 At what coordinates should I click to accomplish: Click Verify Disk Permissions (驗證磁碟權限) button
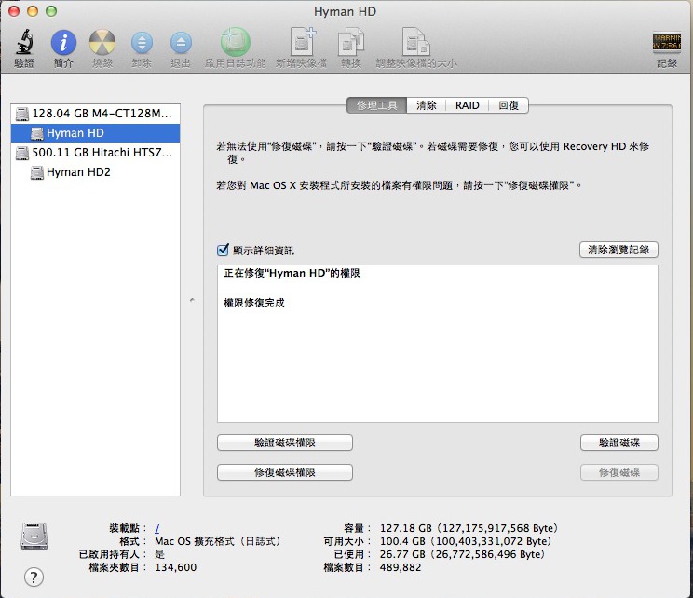point(285,442)
